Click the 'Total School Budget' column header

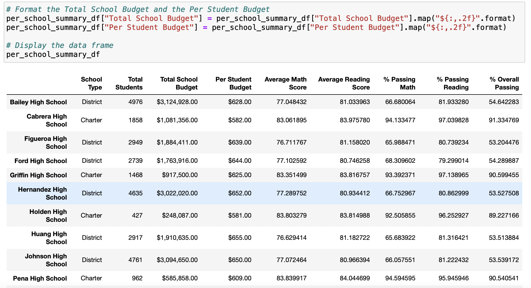tap(179, 83)
